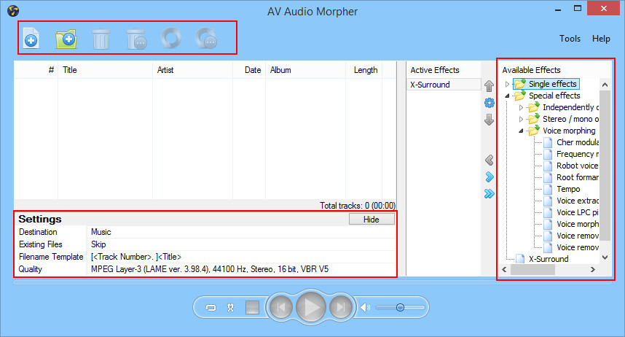Select the Frequency effect item
This screenshot has width=625, height=337.
tap(578, 154)
